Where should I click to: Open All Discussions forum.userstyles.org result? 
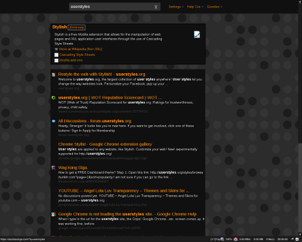(x=95, y=121)
